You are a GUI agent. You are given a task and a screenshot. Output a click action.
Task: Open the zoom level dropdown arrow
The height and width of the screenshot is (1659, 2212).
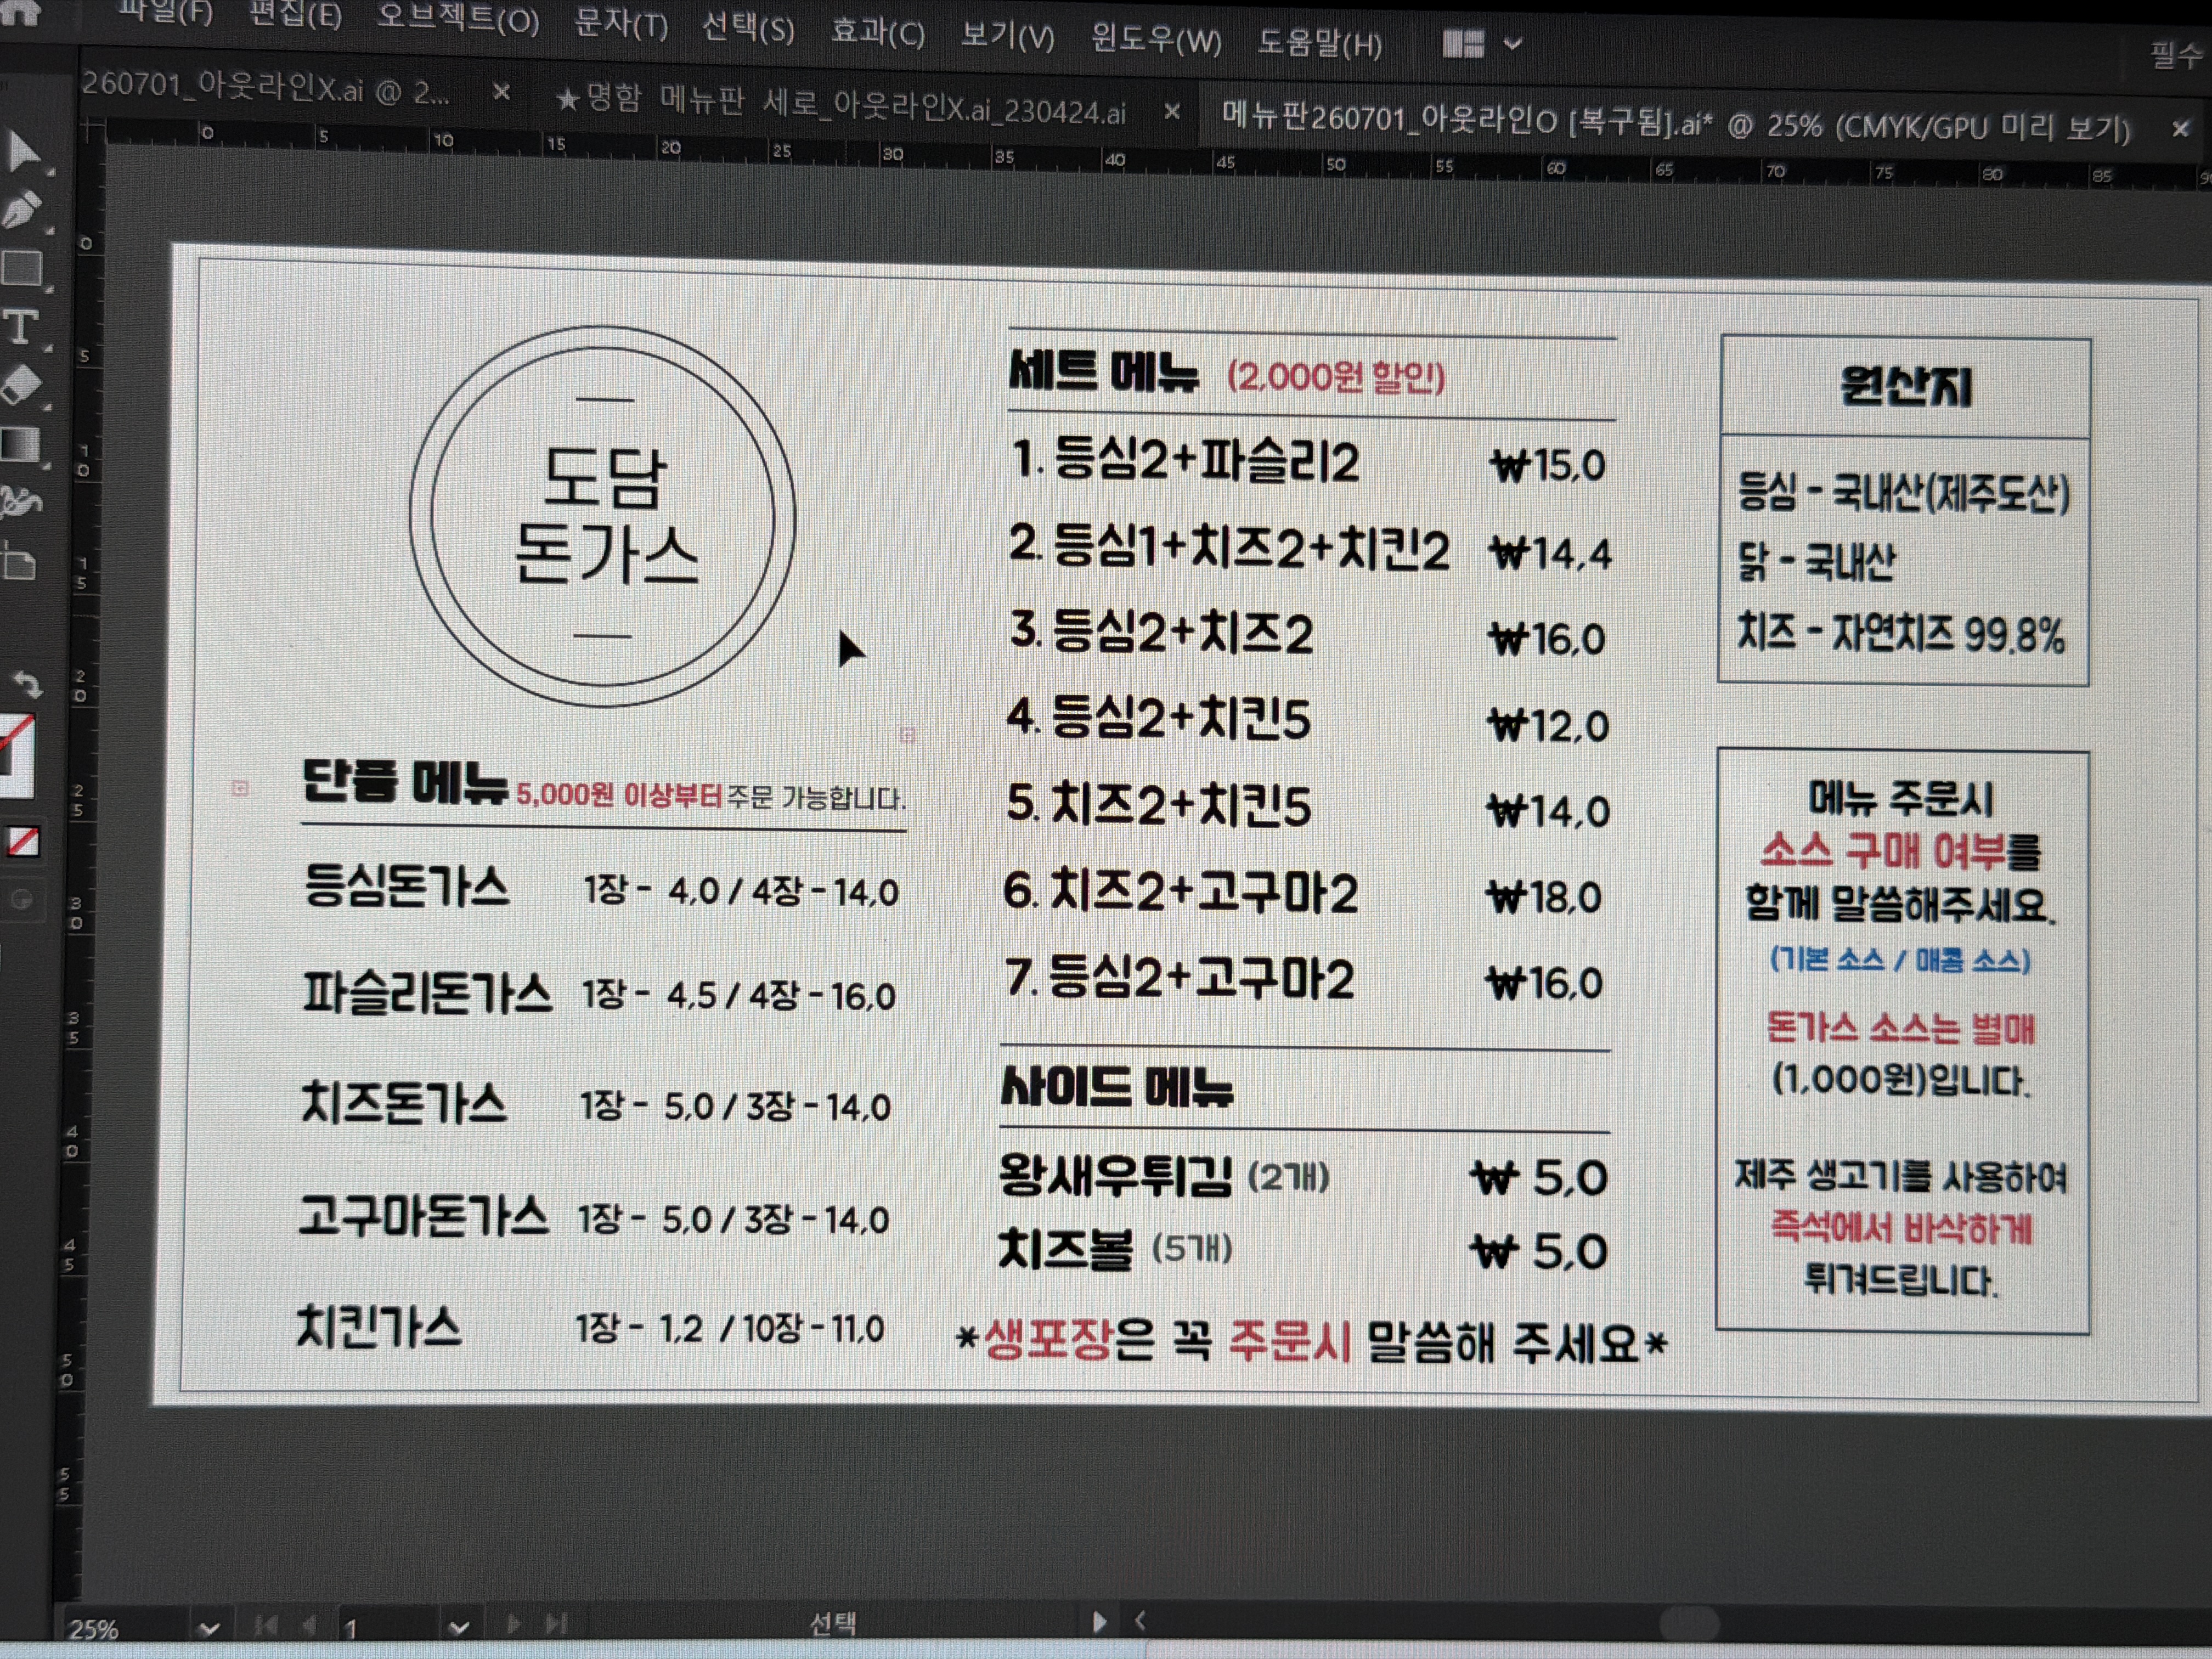point(208,1629)
